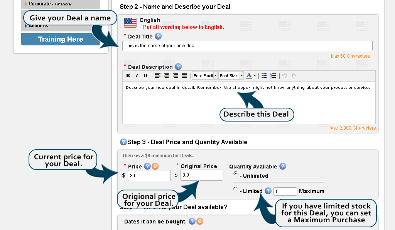Click the orange 'e' icon beside Price
The width and height of the screenshot is (395, 230).
coord(155,166)
